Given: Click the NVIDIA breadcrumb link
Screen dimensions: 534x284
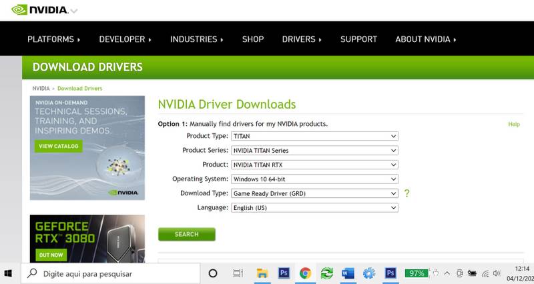Looking at the screenshot, I should (x=41, y=89).
